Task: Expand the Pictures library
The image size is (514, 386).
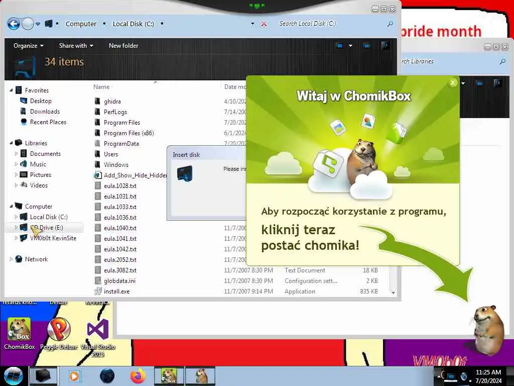Action: tap(16, 174)
